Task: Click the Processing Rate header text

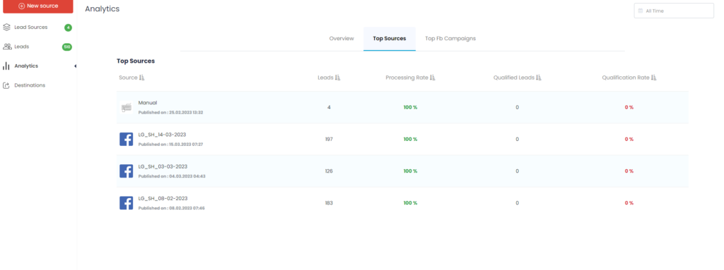Action: tap(407, 78)
